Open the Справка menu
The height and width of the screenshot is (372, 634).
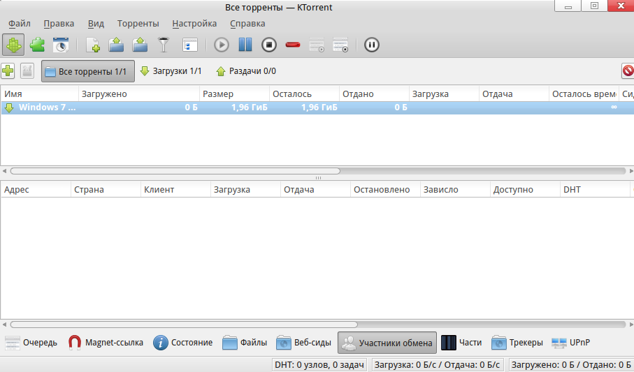(247, 24)
